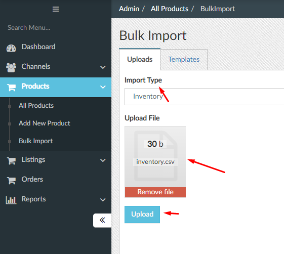Select the inventory.csv file thumbnail

(x=155, y=157)
